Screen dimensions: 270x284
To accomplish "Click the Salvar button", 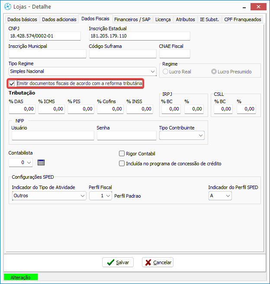I will (x=118, y=262).
